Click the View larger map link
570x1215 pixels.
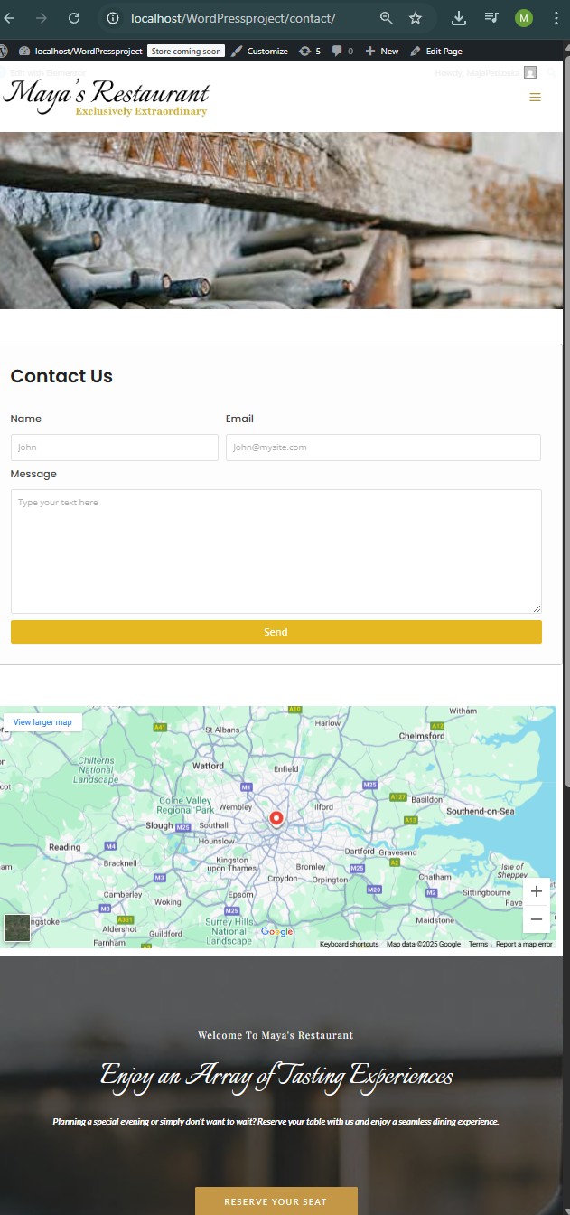pos(42,722)
